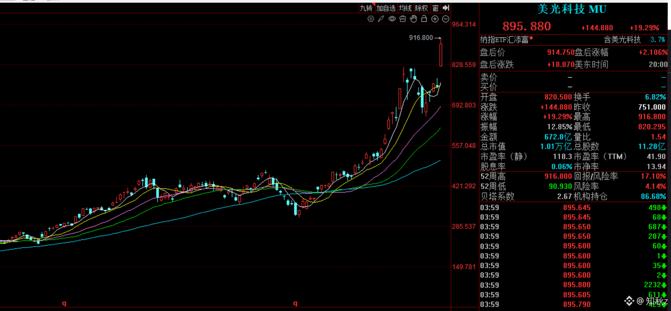The height and width of the screenshot is (311, 671).
Task: Click 加自选 to add to watchlist
Action: click(x=386, y=8)
